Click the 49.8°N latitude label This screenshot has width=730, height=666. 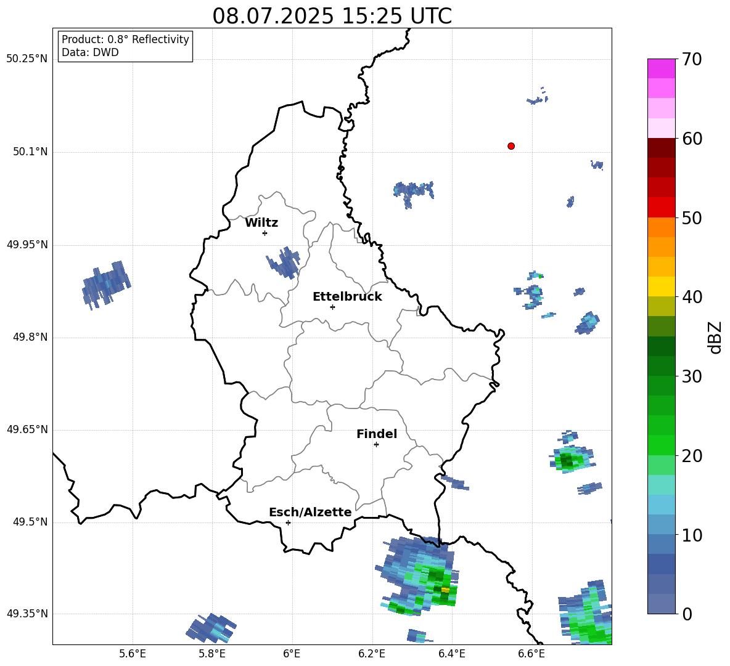(30, 337)
